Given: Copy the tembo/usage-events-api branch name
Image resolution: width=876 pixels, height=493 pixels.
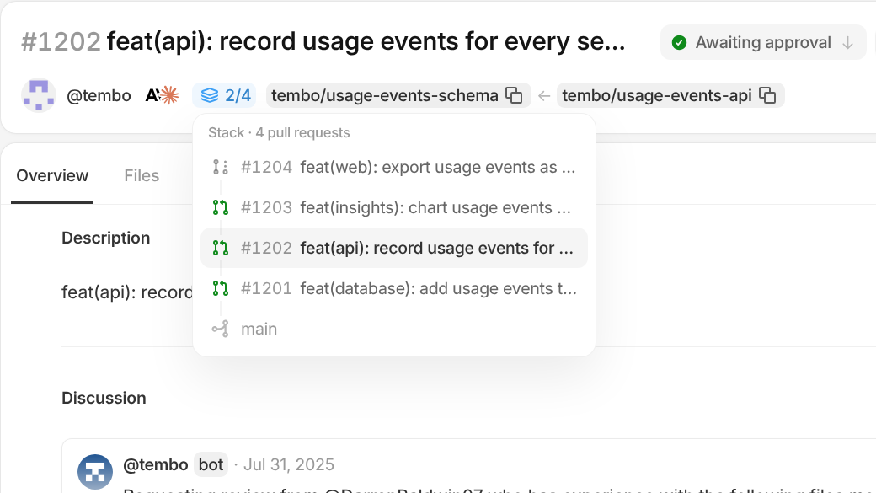Looking at the screenshot, I should (x=767, y=95).
